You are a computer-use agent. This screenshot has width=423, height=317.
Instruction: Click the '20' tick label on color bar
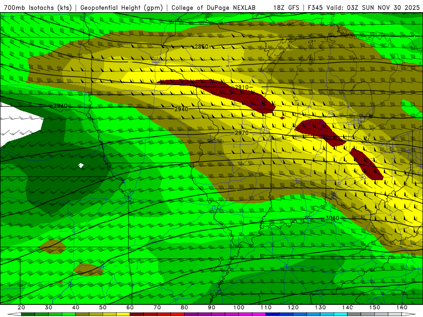tap(21, 307)
